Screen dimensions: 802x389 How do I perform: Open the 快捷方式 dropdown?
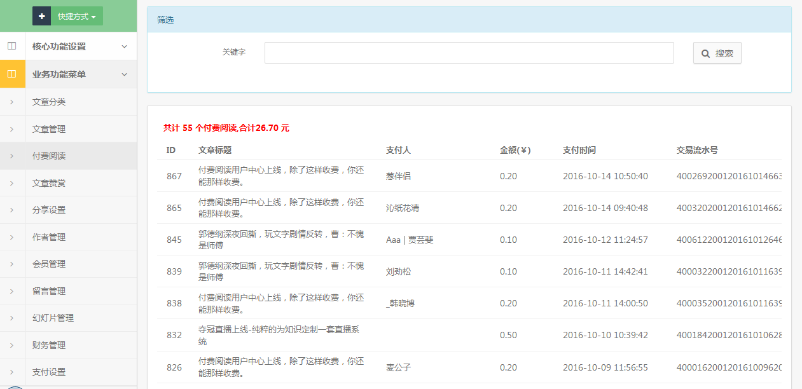[x=77, y=16]
